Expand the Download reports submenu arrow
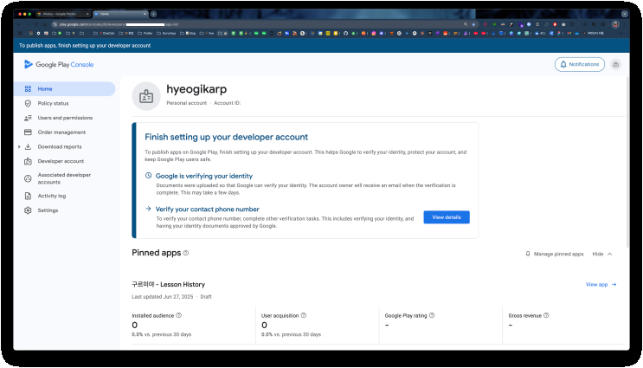The height and width of the screenshot is (368, 643). pyautogui.click(x=19, y=146)
